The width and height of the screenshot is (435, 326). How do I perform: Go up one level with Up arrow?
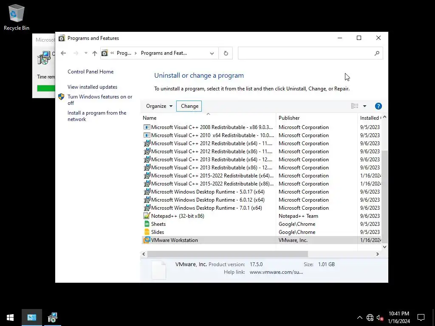pos(95,53)
